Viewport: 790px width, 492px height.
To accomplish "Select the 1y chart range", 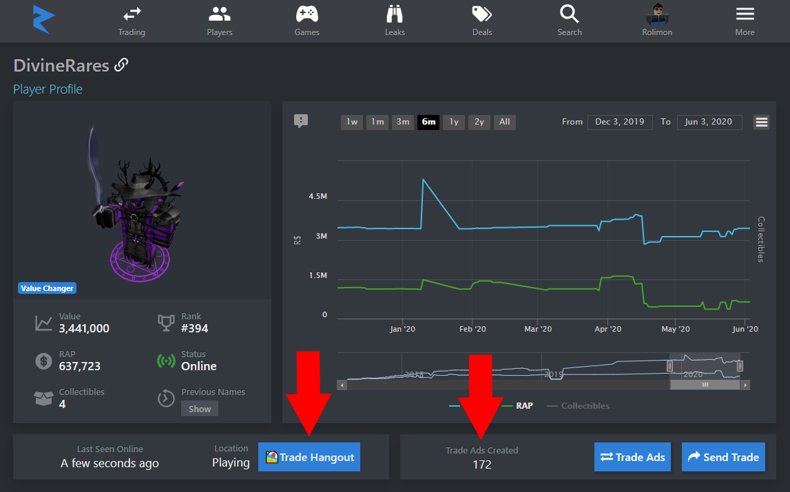I will pos(454,122).
